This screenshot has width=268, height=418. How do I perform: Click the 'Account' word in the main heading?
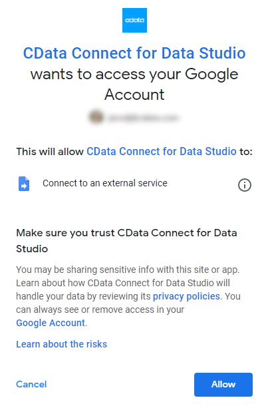(x=134, y=95)
